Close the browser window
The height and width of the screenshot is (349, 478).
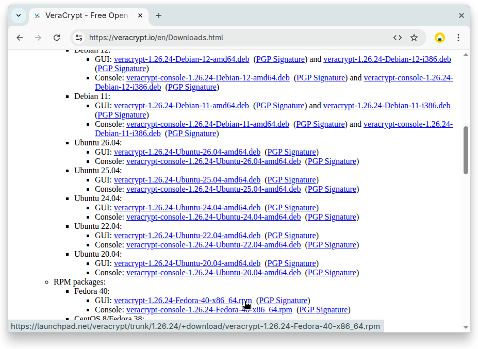[461, 15]
